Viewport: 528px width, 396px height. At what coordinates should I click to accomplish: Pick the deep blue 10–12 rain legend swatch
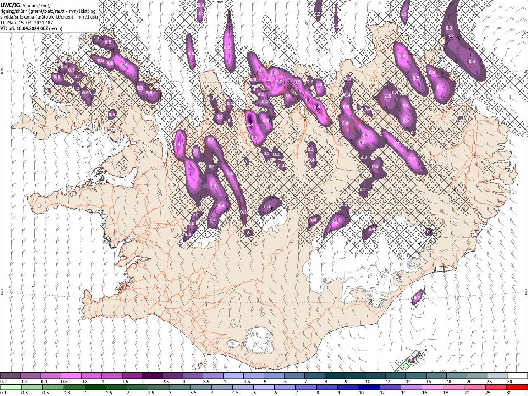click(x=369, y=387)
